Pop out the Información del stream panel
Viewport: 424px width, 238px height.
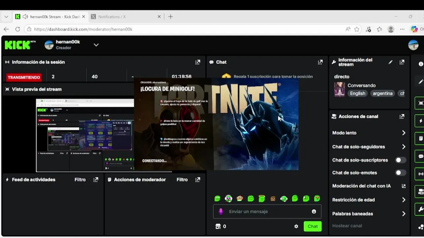(x=402, y=62)
